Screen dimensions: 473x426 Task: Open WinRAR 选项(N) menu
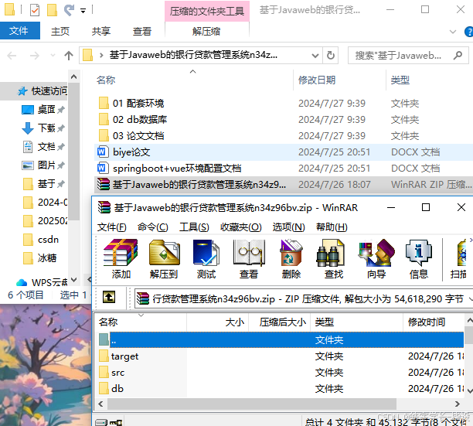pyautogui.click(x=289, y=227)
